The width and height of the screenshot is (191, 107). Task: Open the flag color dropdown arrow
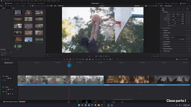(x=98, y=59)
